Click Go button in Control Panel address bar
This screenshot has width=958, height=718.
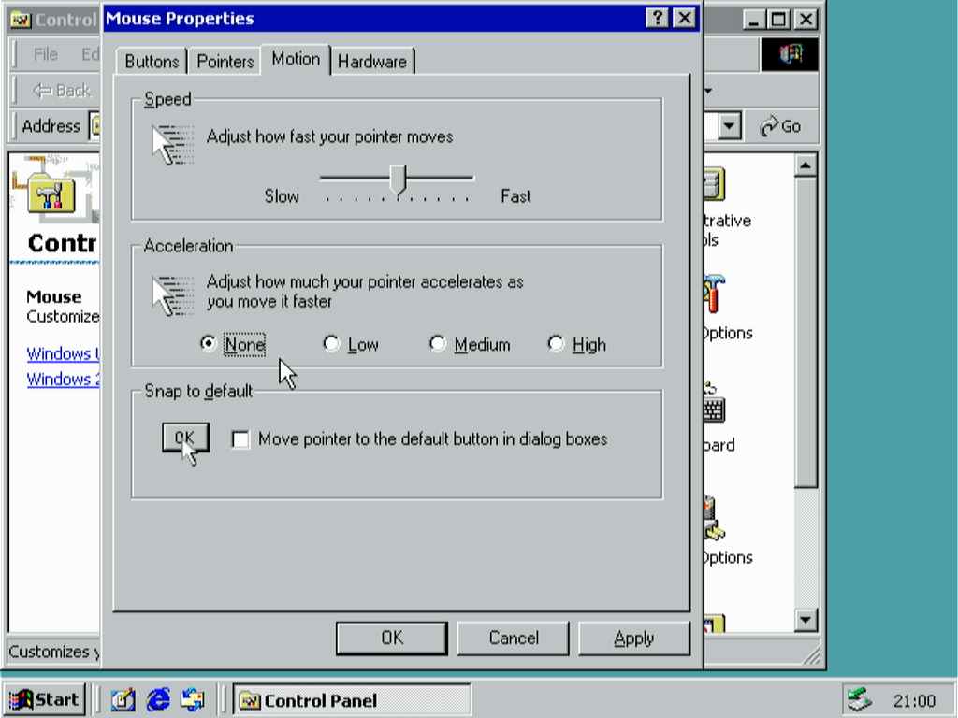[x=780, y=126]
